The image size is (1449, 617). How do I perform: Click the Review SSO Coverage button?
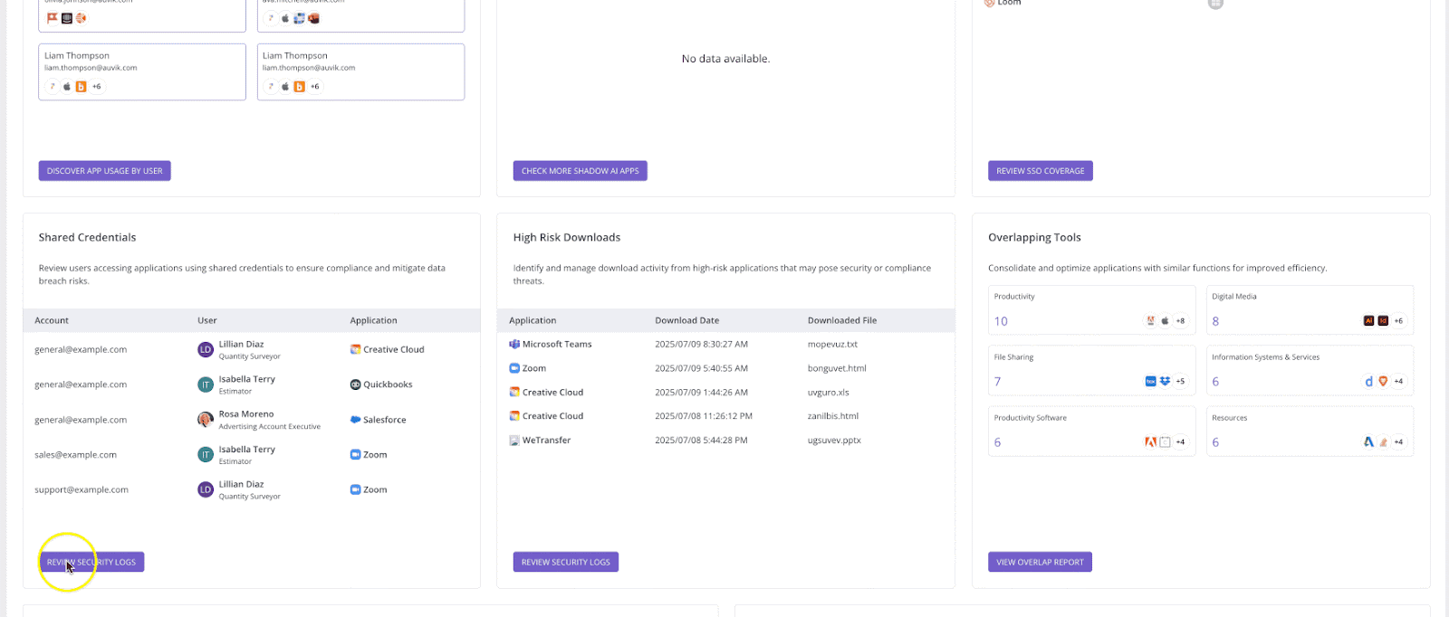point(1040,171)
